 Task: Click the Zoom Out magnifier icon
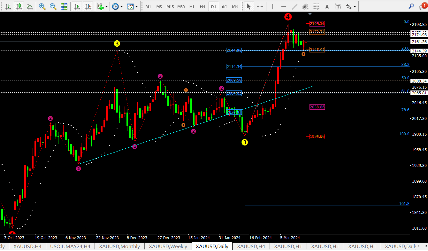pos(53,6)
